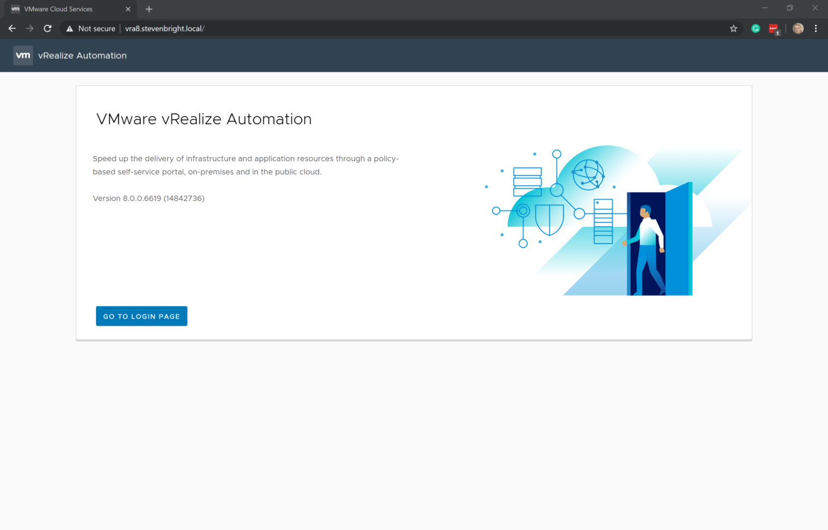Click the vm logo in header

coord(23,55)
